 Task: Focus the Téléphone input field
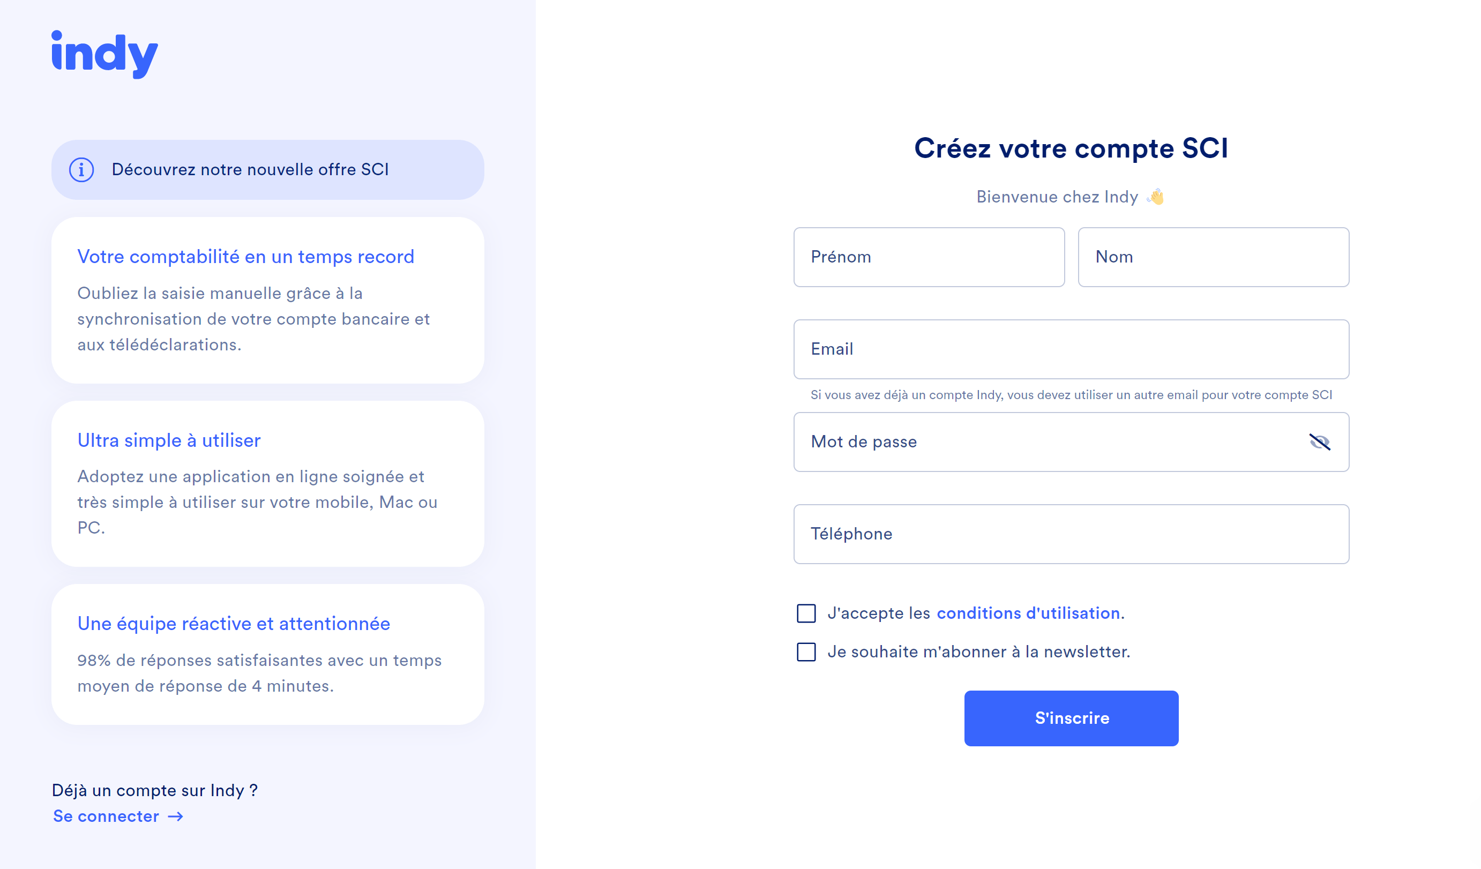pyautogui.click(x=1071, y=534)
